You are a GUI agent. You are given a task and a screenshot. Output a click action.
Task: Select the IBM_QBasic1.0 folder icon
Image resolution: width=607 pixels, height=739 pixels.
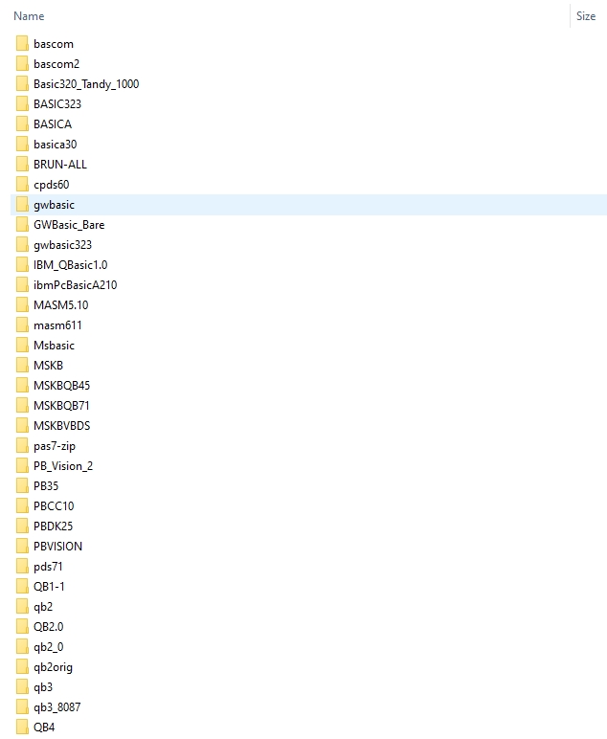pos(22,265)
